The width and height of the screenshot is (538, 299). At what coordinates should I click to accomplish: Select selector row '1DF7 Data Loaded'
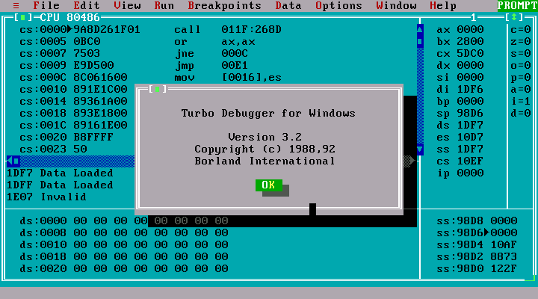60,173
